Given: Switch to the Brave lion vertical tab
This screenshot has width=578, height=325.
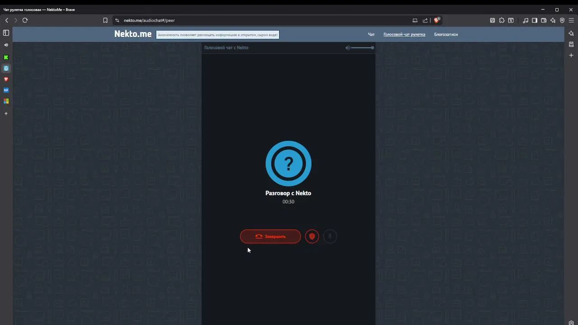Looking at the screenshot, I should pos(6,79).
